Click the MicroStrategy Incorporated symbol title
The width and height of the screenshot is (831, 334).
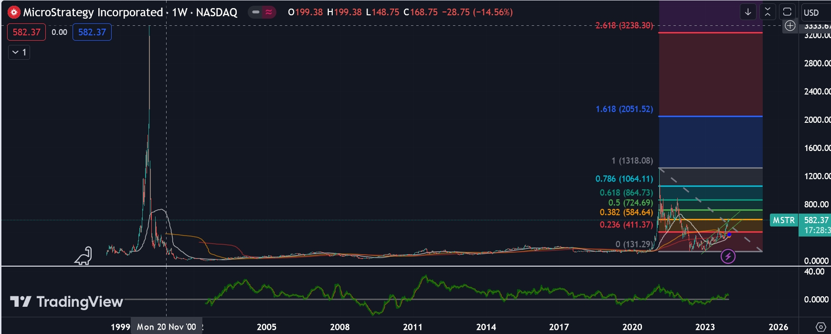(x=93, y=12)
